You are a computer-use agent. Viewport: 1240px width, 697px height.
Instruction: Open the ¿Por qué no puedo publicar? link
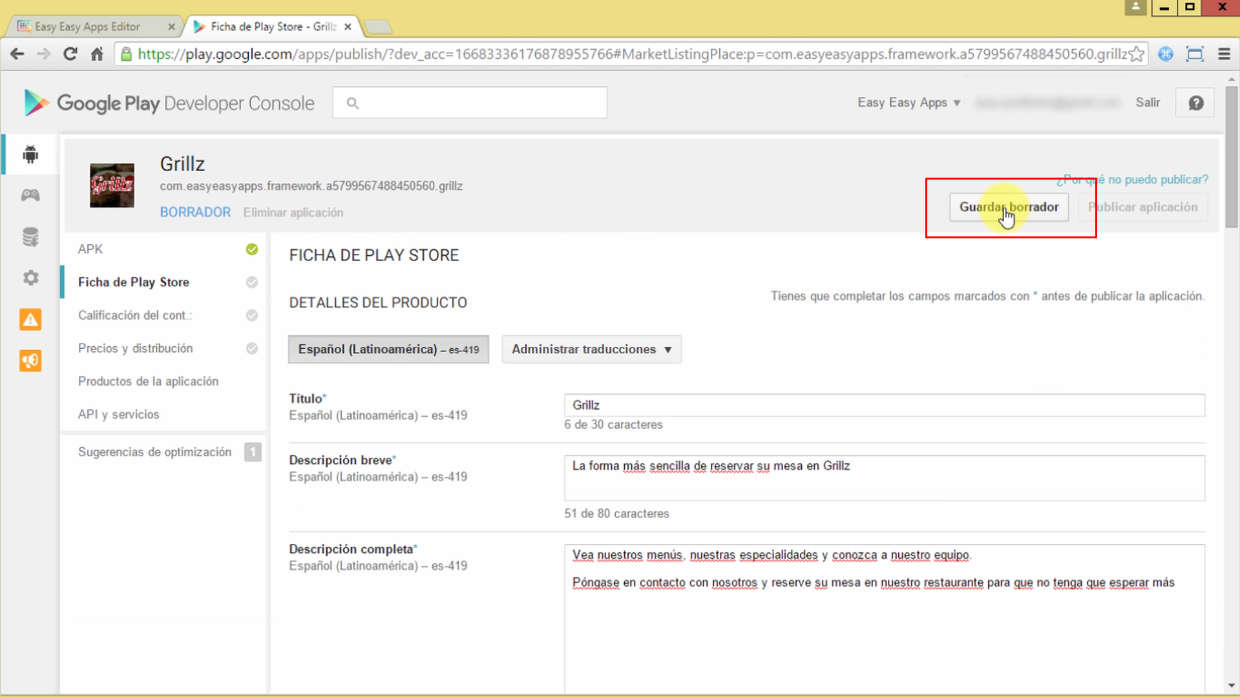coord(1133,179)
